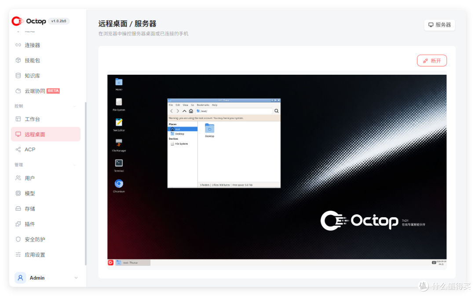Screen dimensions: 475x296
Task: Open the 知识库 sidebar item
Action: point(45,76)
